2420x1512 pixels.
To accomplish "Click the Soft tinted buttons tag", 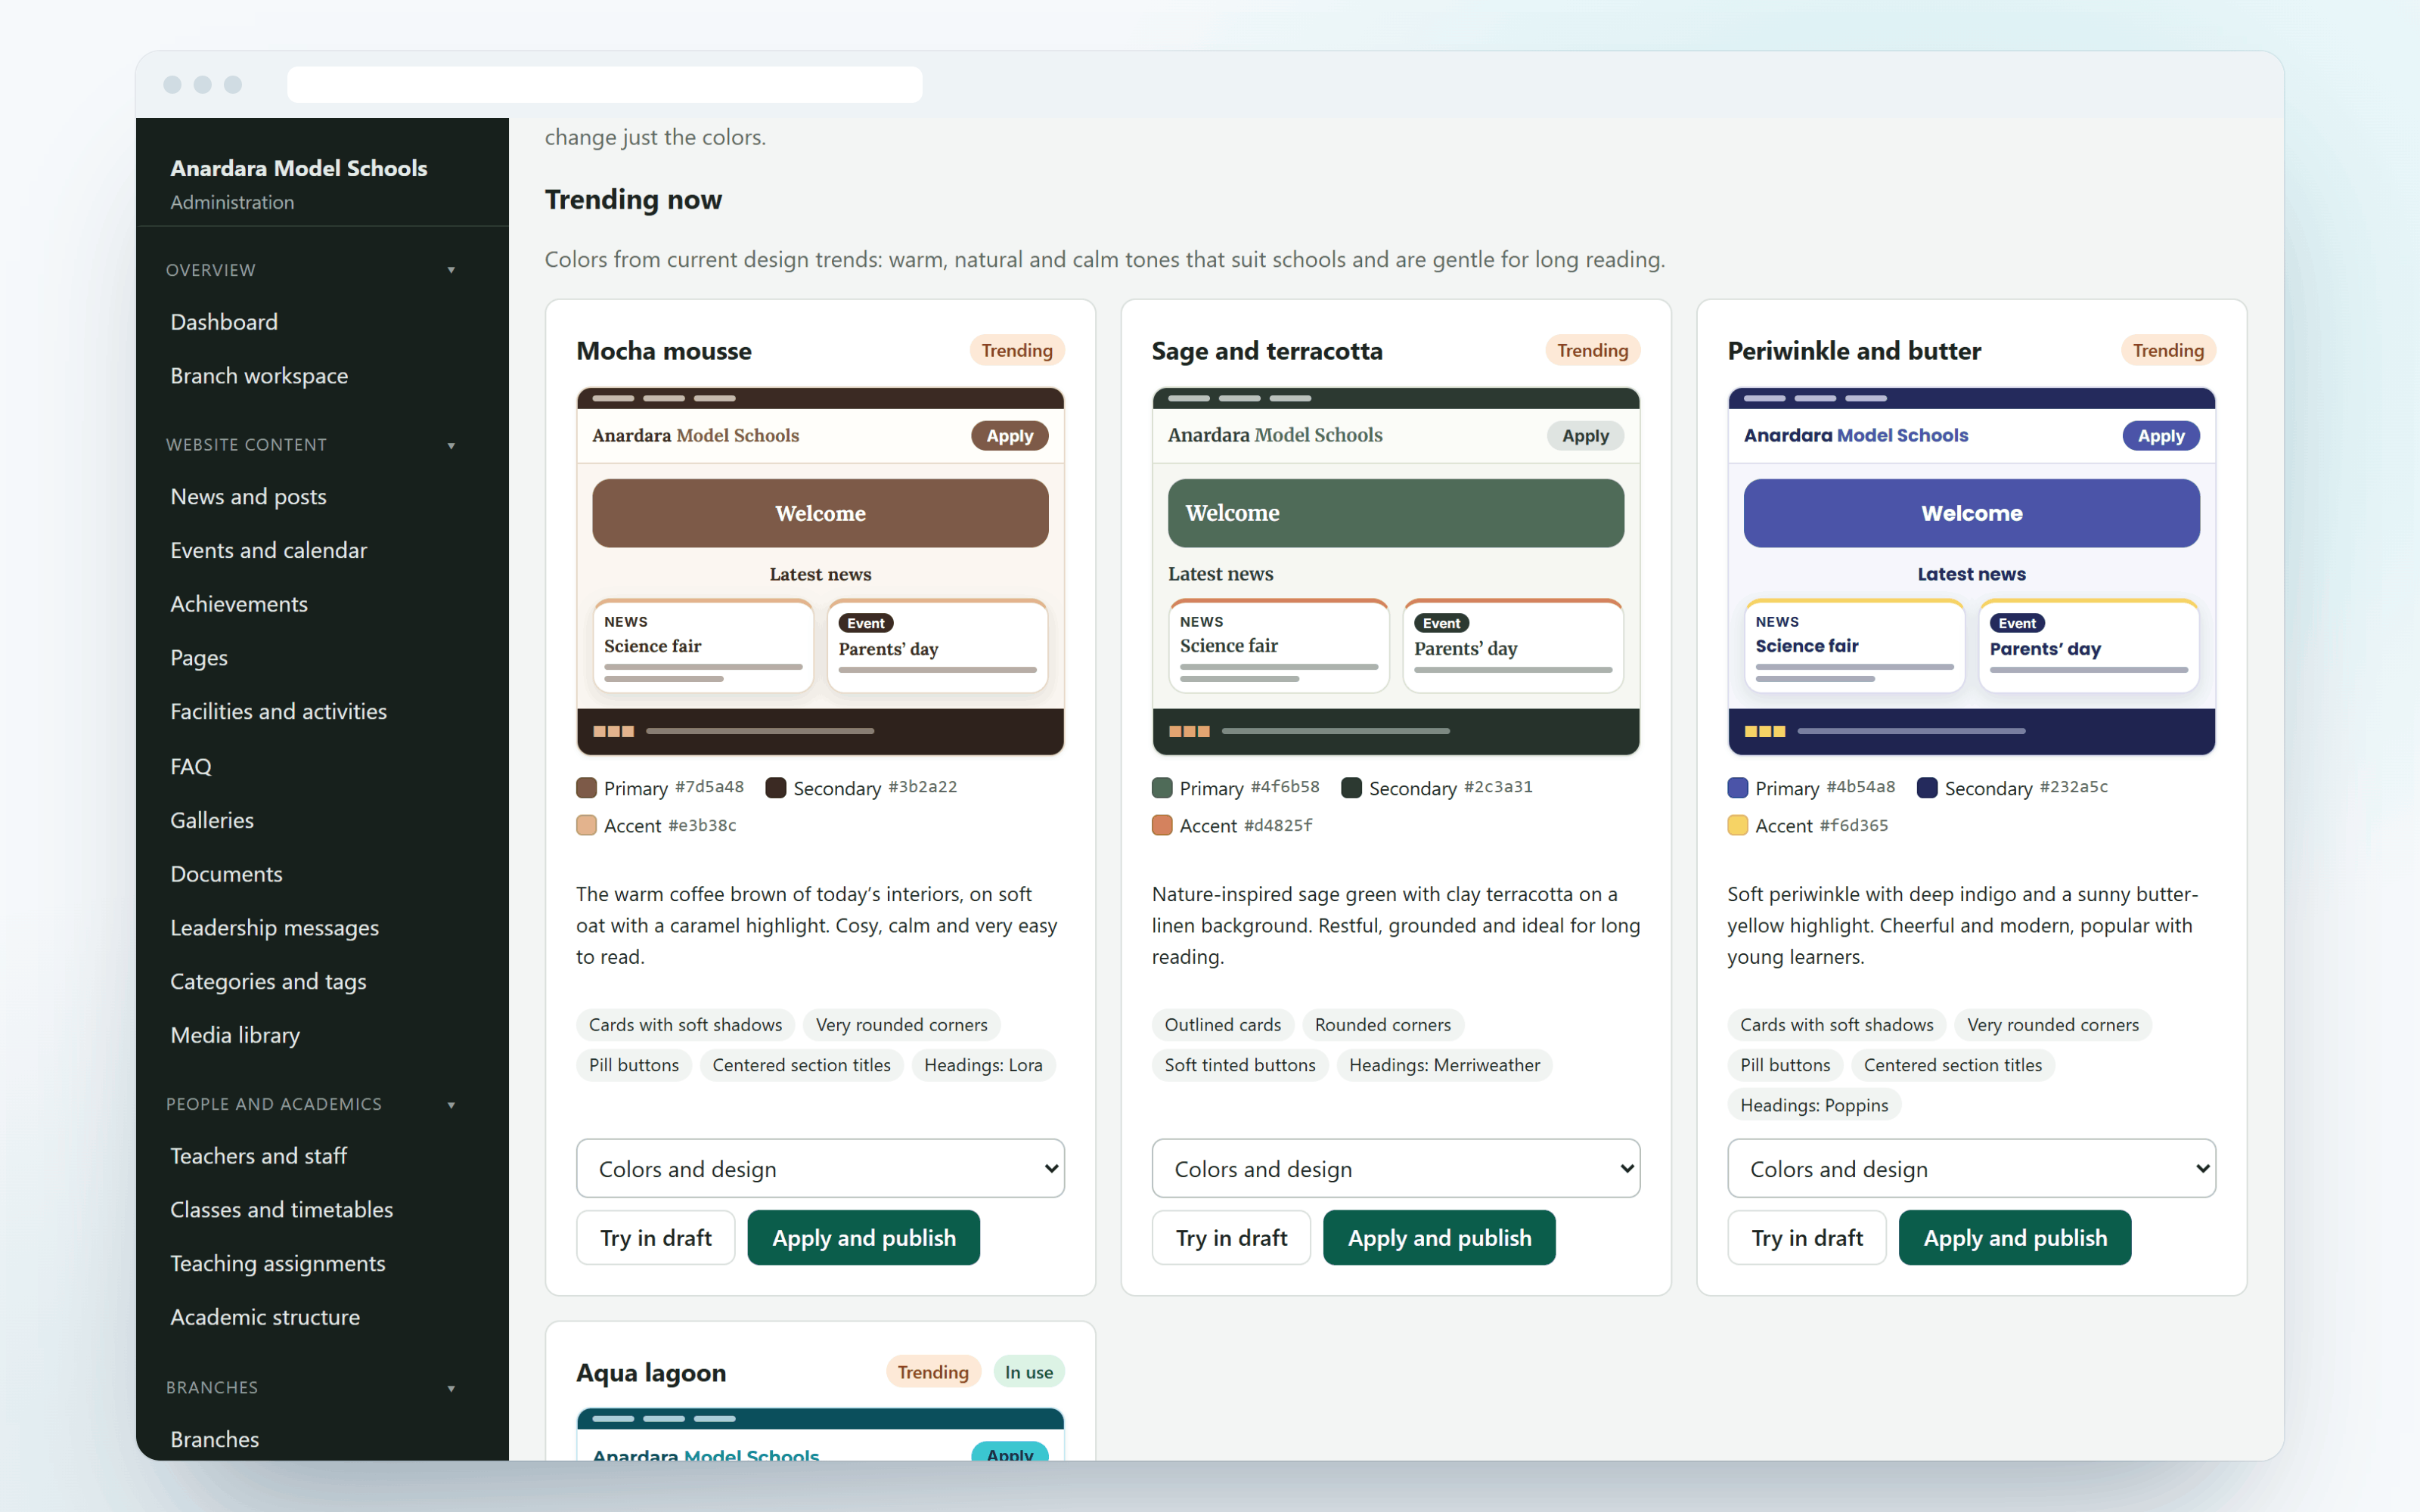I will click(1239, 1065).
